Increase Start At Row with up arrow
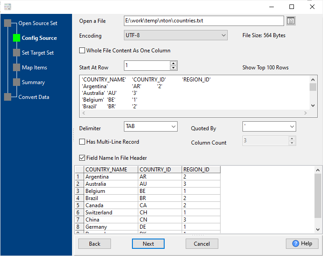Screen dimensions: 323x256 174,64
